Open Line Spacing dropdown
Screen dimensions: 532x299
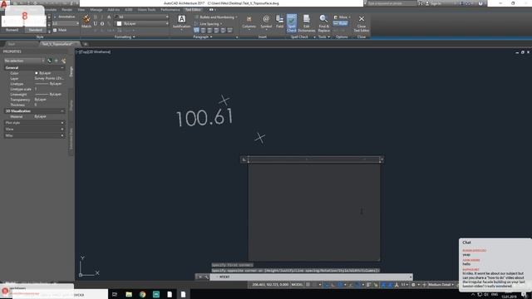pos(209,24)
